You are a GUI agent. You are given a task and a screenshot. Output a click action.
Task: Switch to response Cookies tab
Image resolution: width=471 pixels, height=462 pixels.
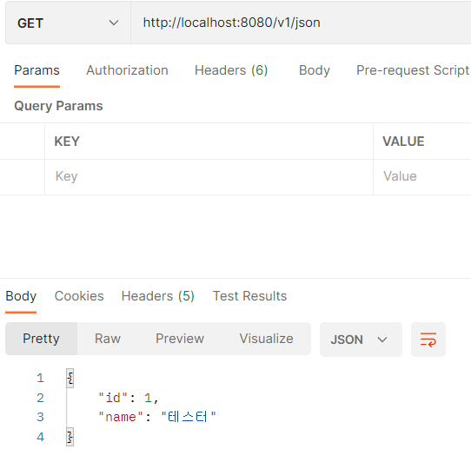coord(79,296)
